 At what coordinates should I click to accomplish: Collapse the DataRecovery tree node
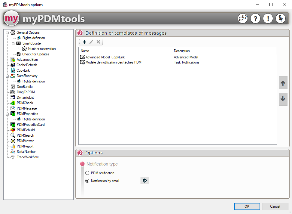pyautogui.click(x=8, y=76)
